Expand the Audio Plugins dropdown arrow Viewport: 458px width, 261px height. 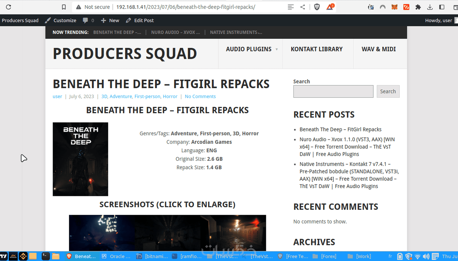[x=277, y=49]
